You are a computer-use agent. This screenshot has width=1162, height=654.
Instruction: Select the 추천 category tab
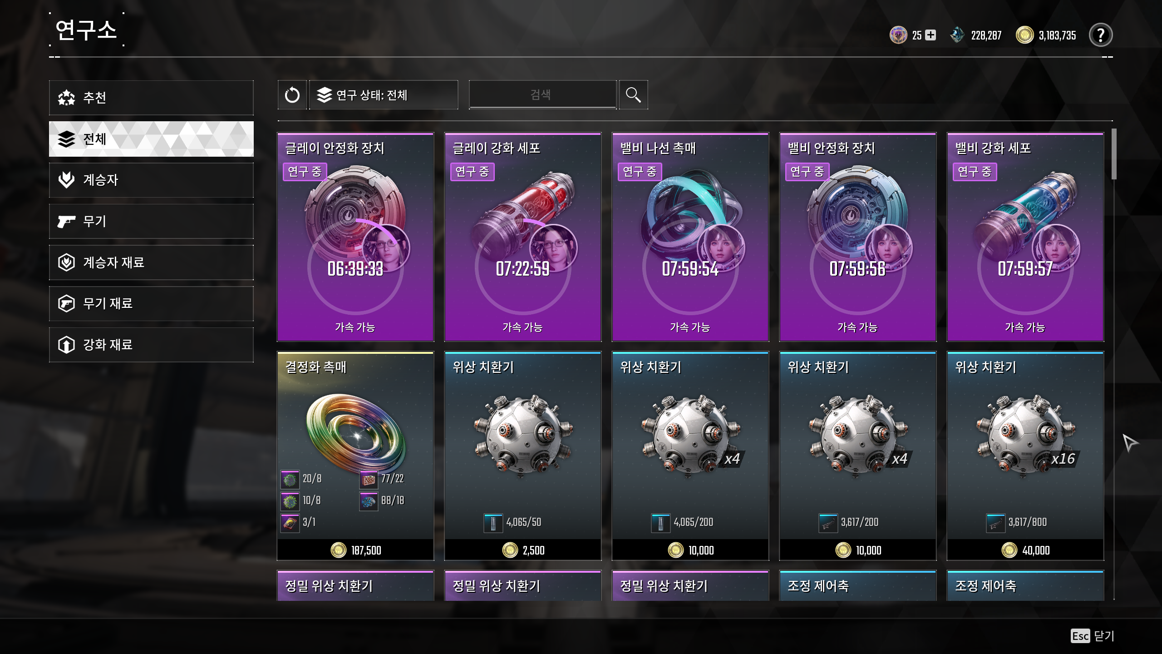click(151, 98)
